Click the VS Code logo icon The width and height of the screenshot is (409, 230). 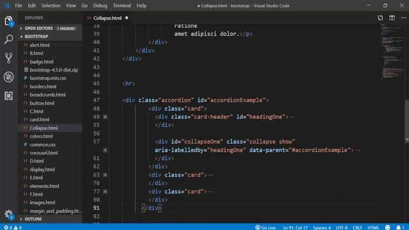[x=6, y=6]
